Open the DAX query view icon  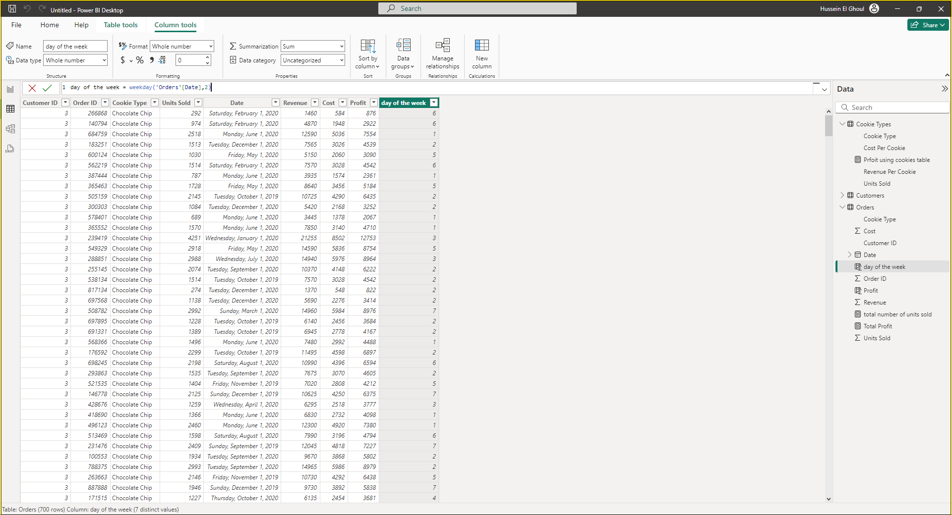pyautogui.click(x=10, y=149)
